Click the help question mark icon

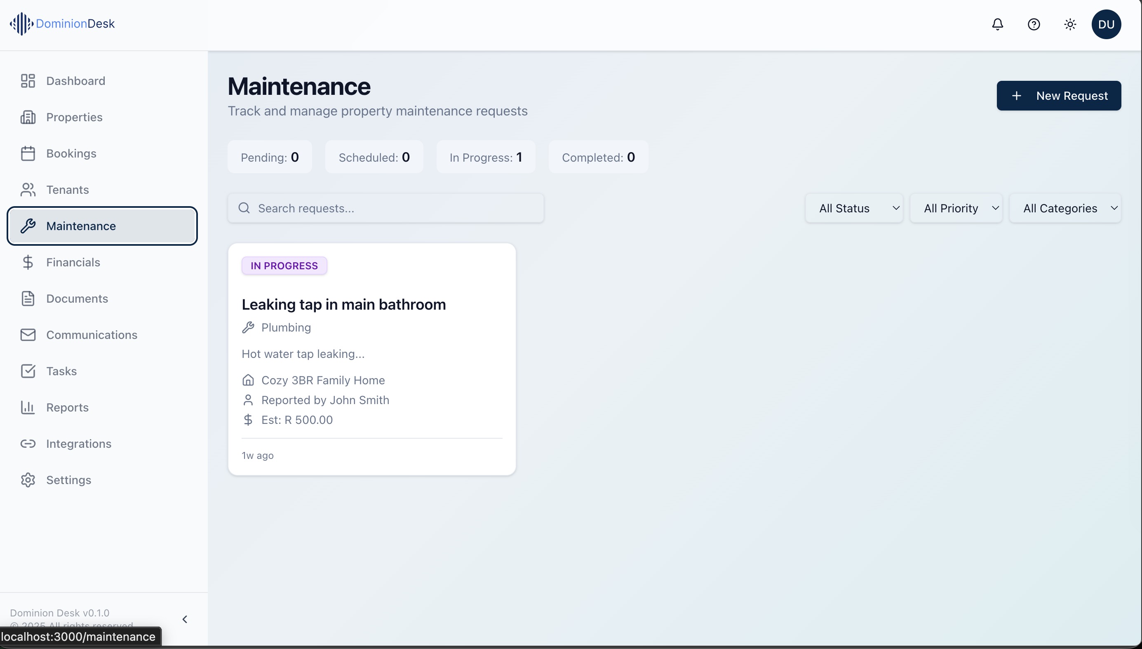click(x=1034, y=24)
